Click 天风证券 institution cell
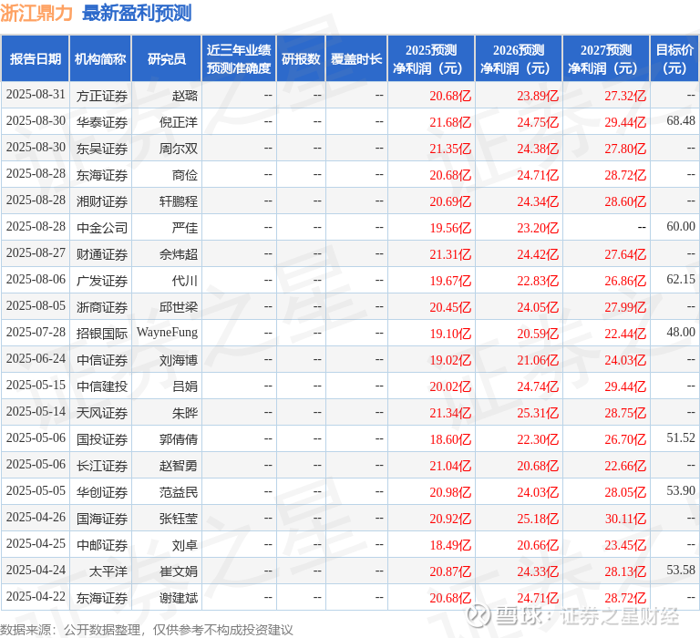This screenshot has height=638, width=700. [102, 413]
